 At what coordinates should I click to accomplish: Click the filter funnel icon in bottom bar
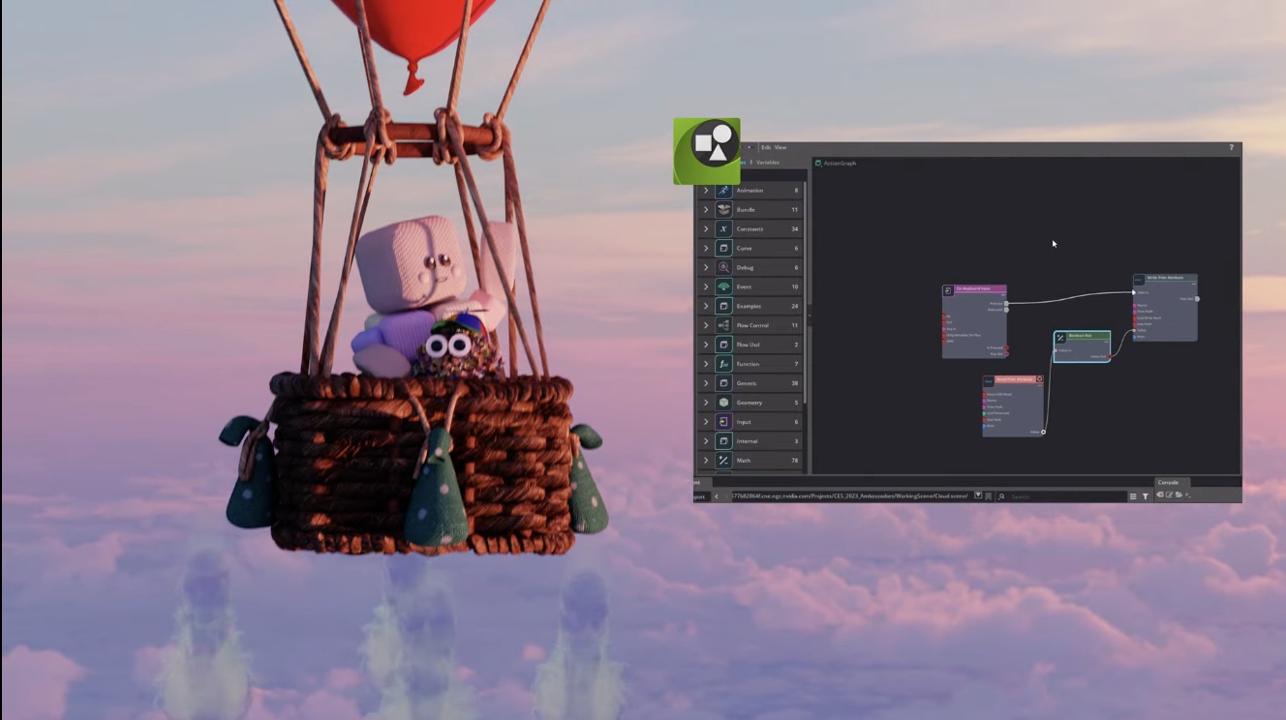pyautogui.click(x=1146, y=495)
